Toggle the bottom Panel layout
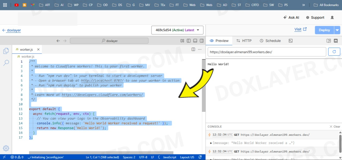Image resolution: width=342 pixels, height=160 pixels. coord(195,41)
